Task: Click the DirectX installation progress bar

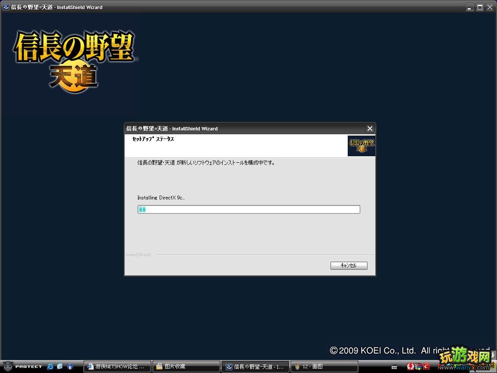Action: (248, 209)
